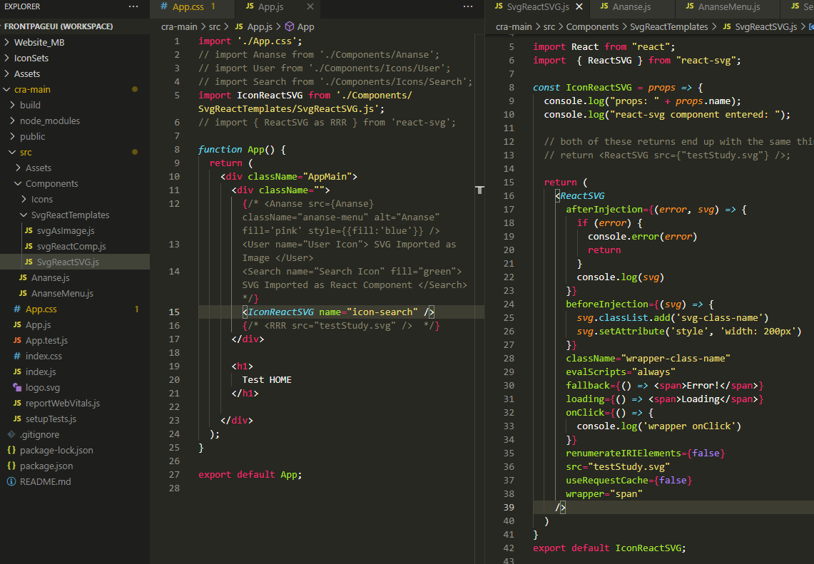
Task: Open reportWebVitals.js file
Action: (x=75, y=403)
